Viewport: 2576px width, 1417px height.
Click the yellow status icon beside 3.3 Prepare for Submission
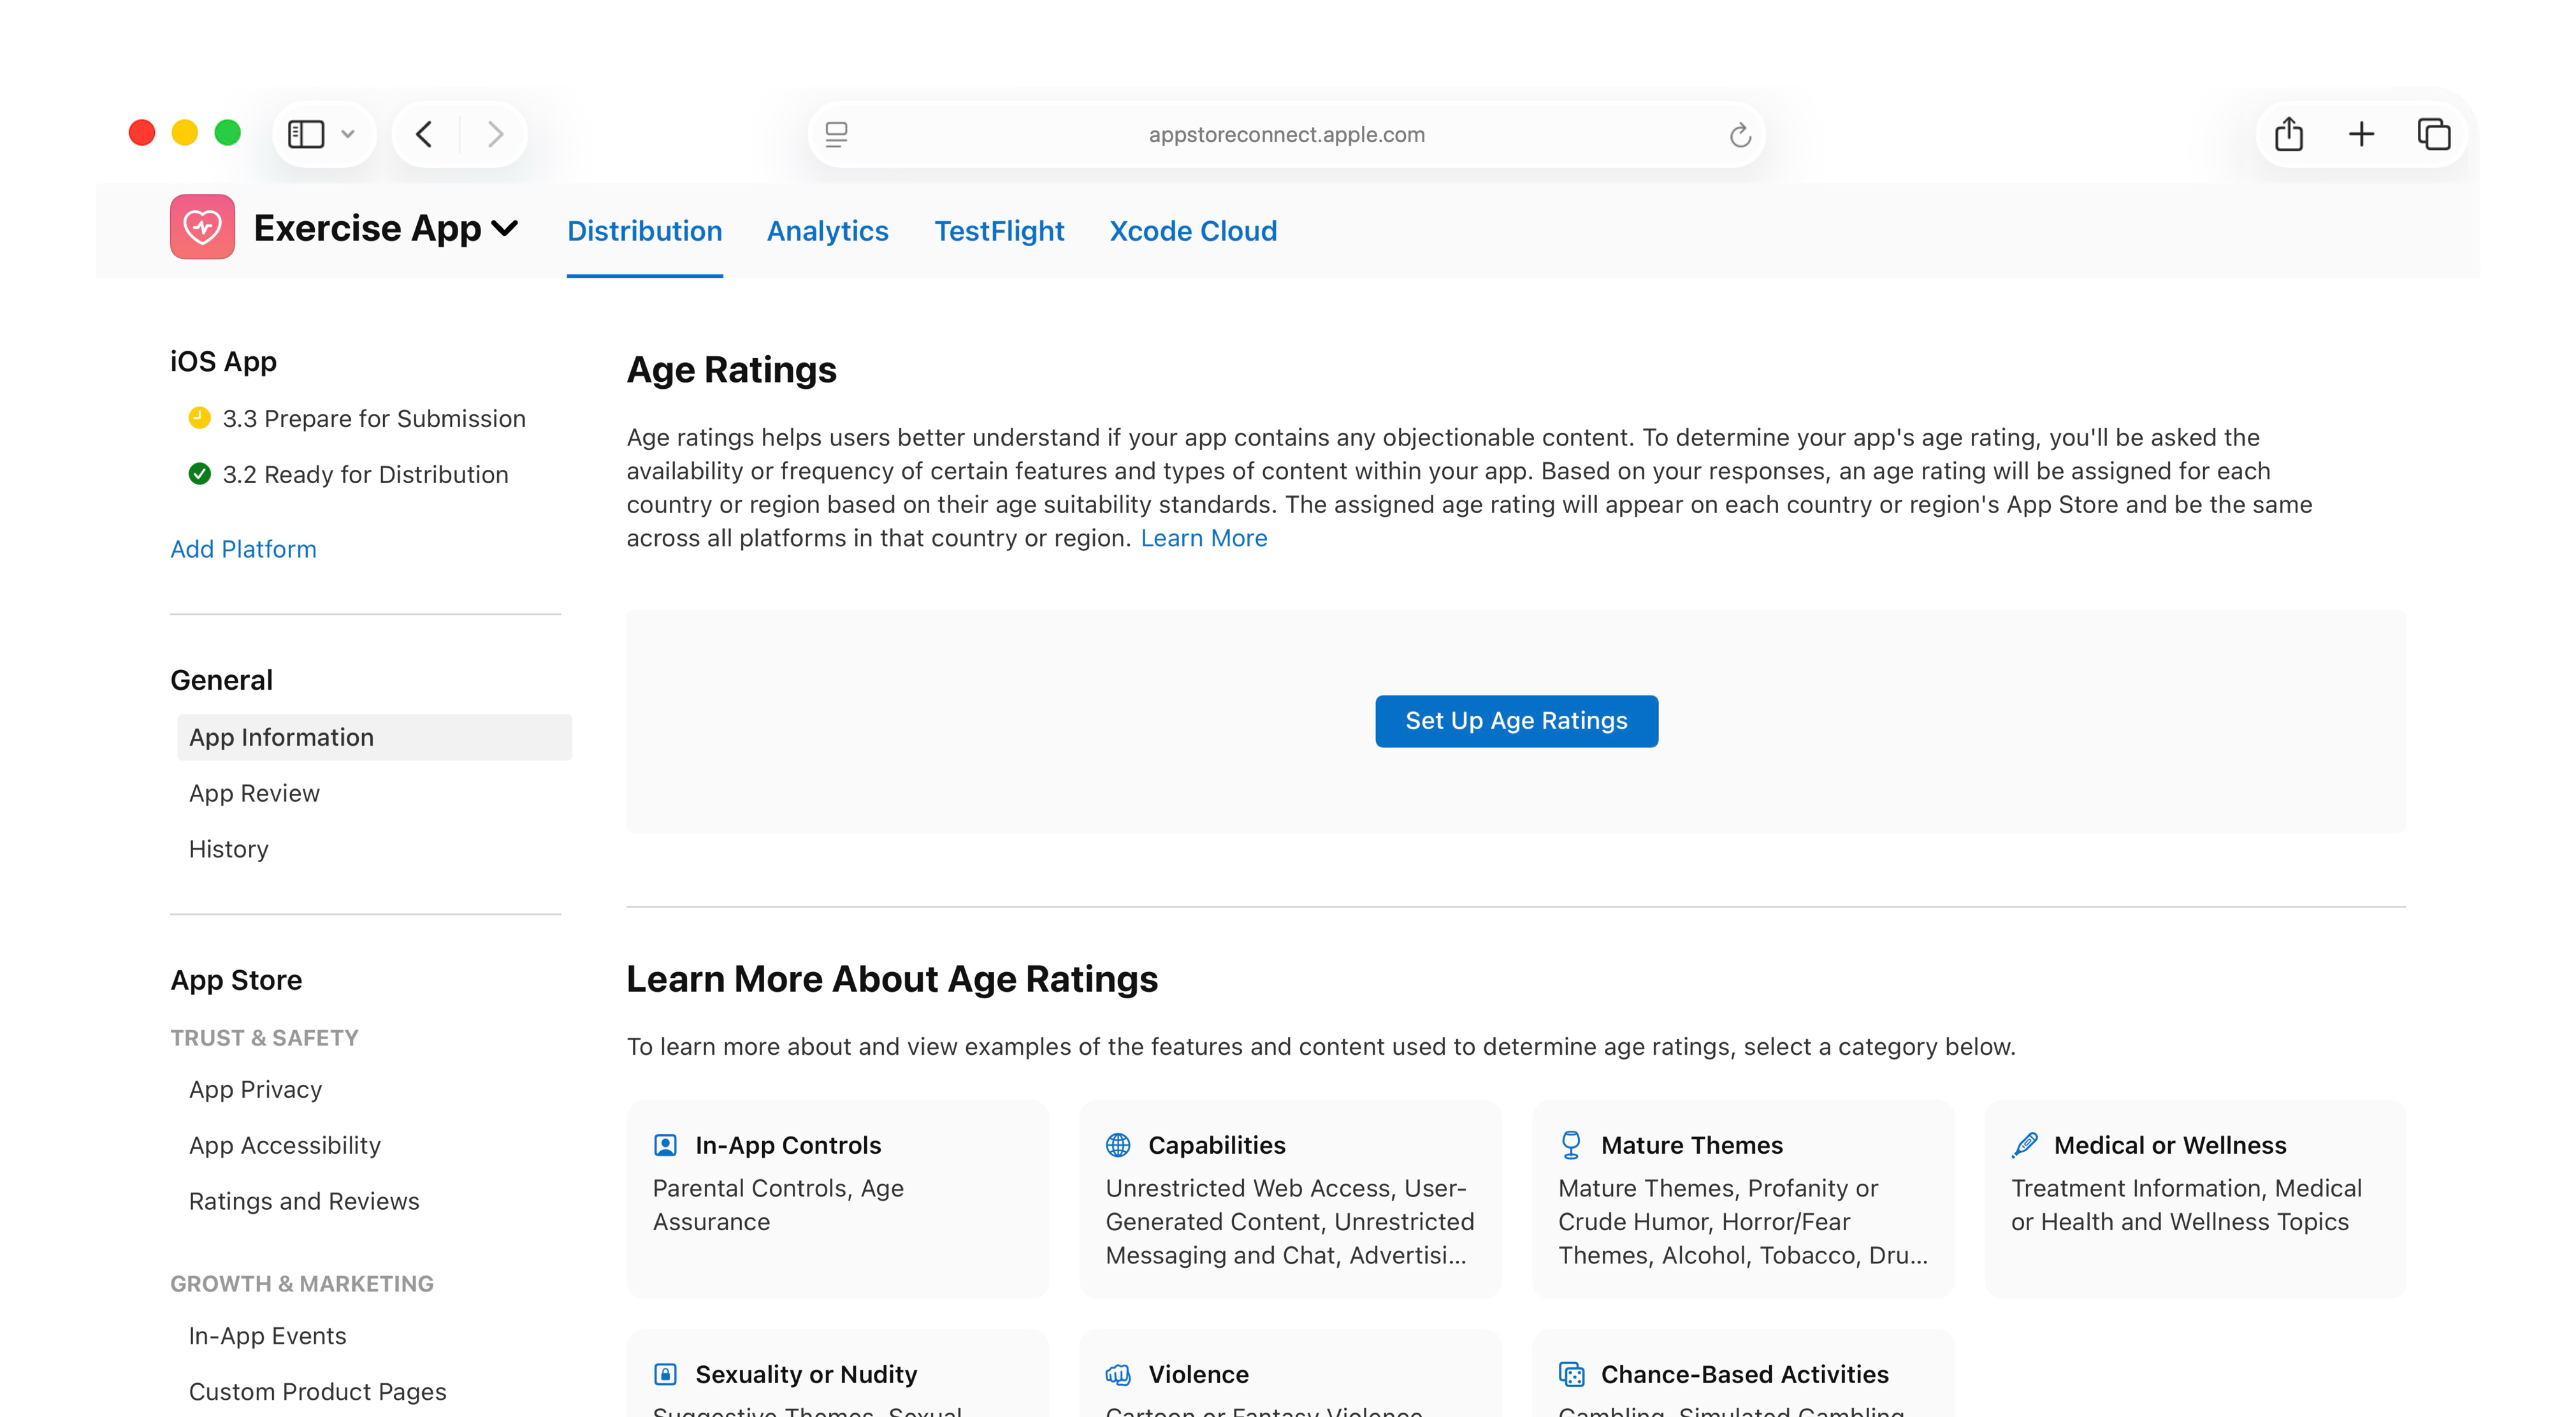coord(200,418)
